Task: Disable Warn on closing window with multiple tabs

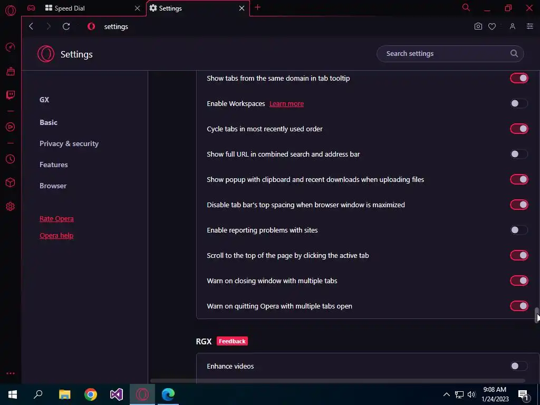Action: click(x=519, y=281)
